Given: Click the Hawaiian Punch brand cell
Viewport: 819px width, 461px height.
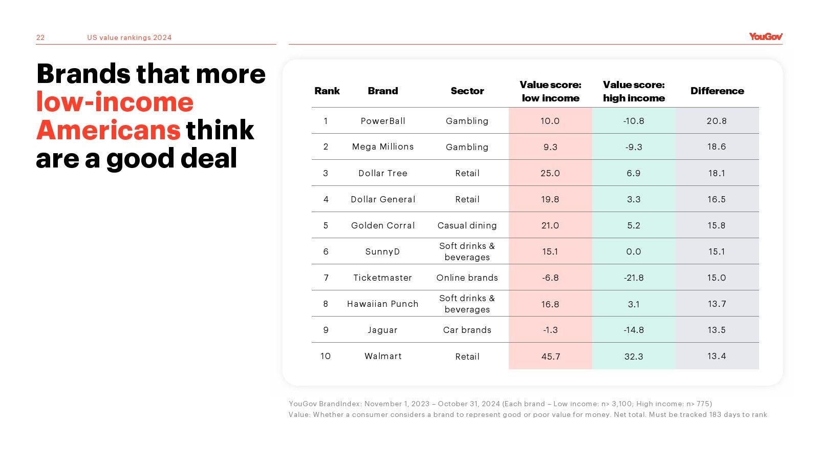Looking at the screenshot, I should point(383,304).
